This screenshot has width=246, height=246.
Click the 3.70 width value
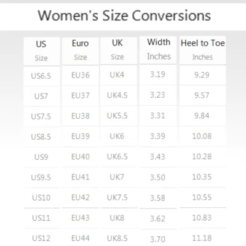[x=157, y=239]
